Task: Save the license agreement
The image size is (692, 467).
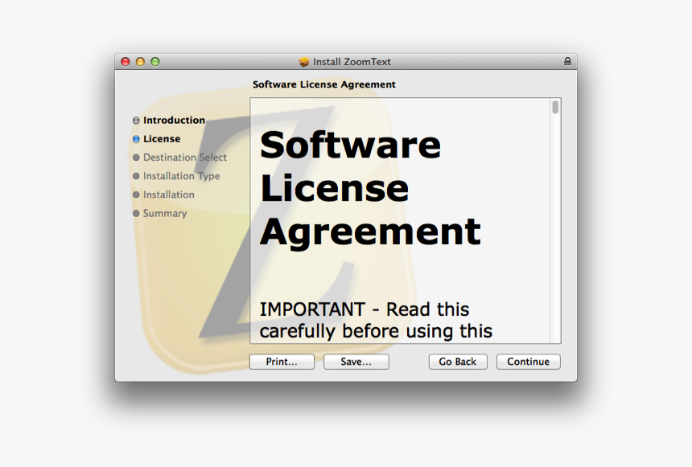Action: point(356,362)
